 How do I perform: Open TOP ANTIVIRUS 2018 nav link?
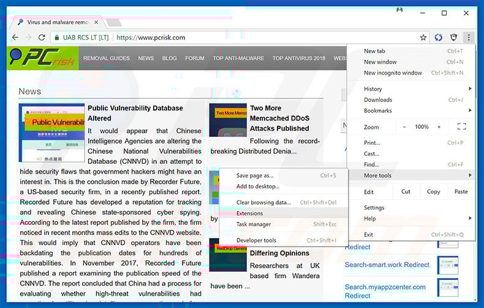pos(298,58)
